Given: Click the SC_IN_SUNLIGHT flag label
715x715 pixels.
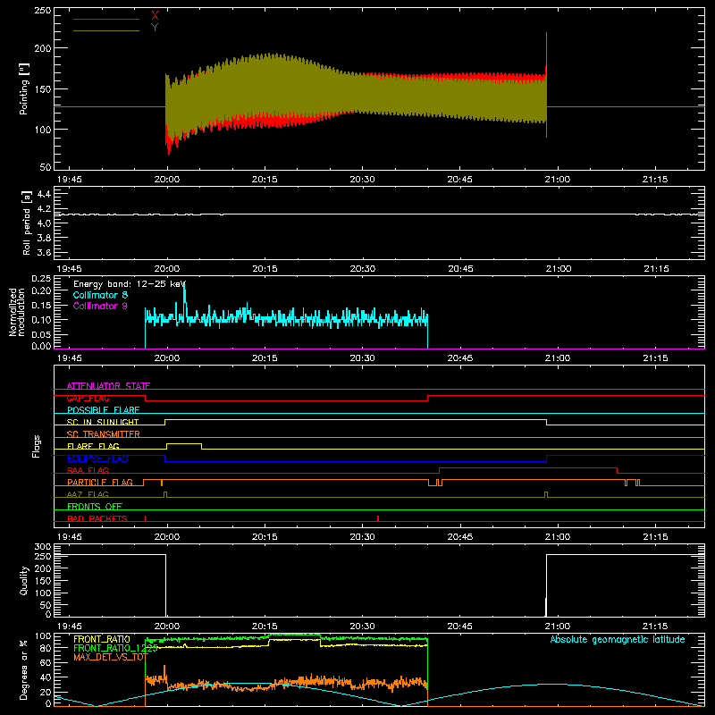Looking at the screenshot, I should (x=103, y=422).
